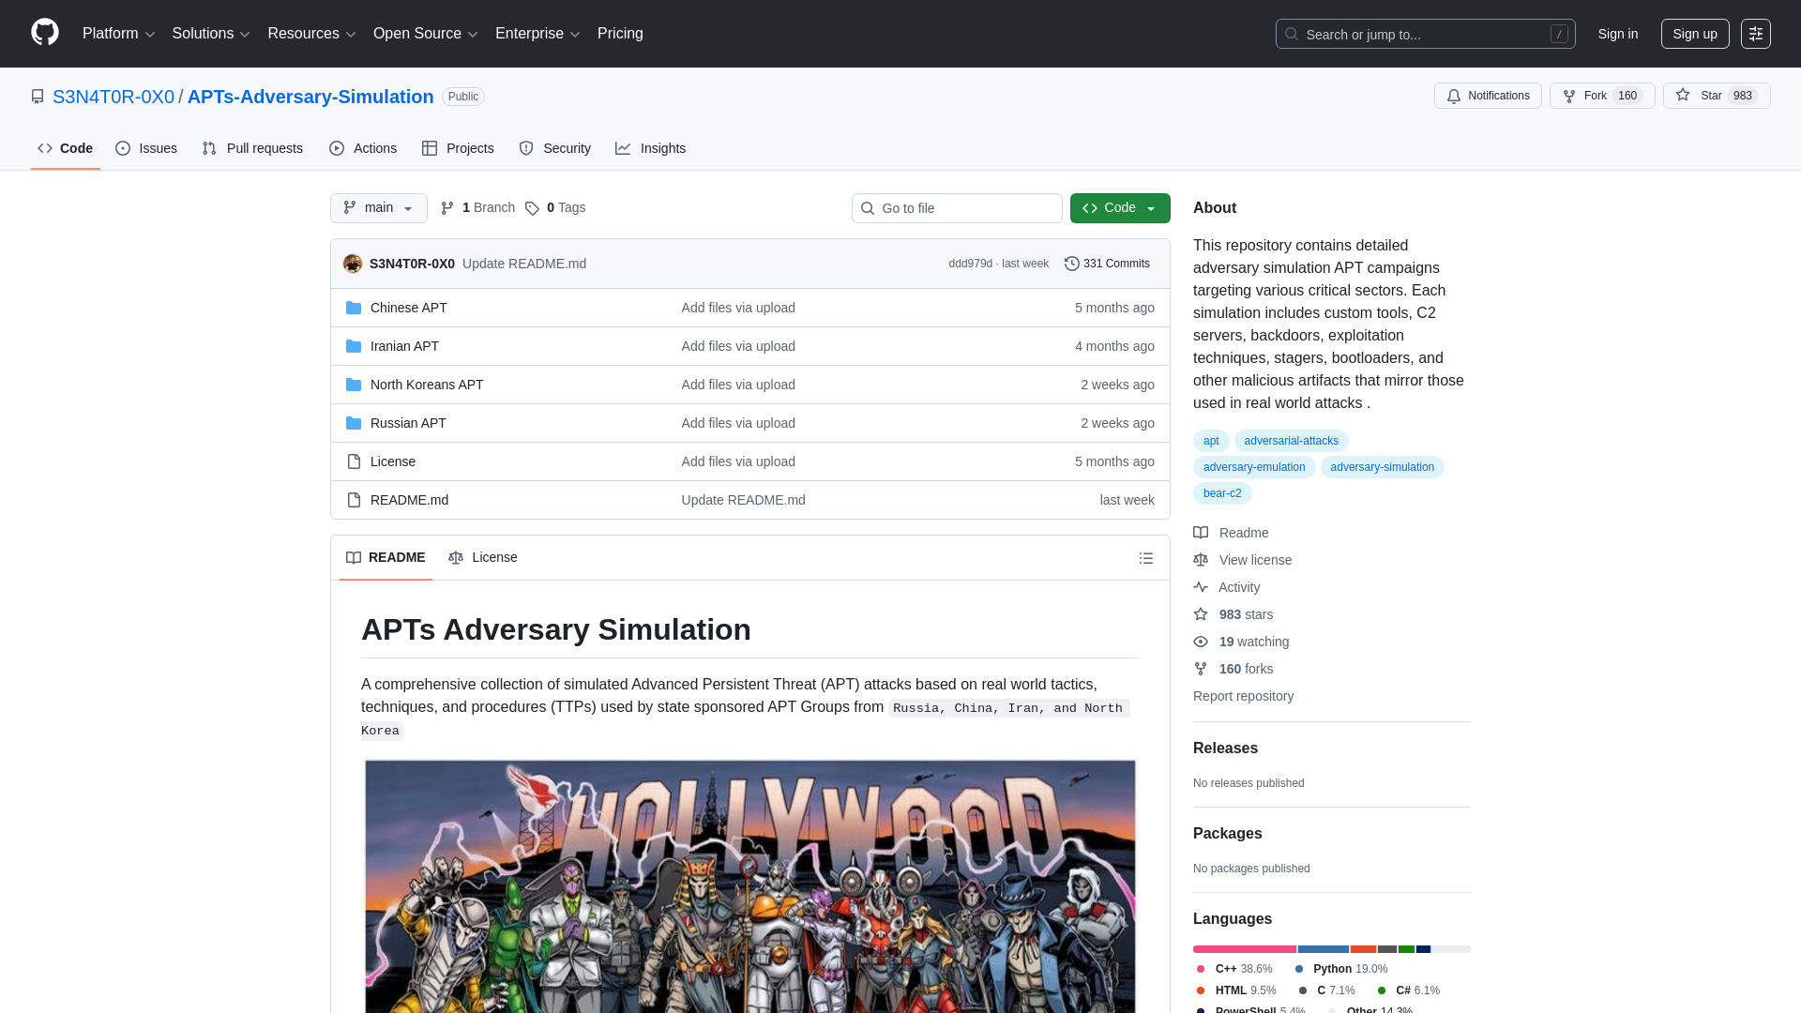The image size is (1801, 1013).
Task: Click the Security shield icon
Action: 525,148
